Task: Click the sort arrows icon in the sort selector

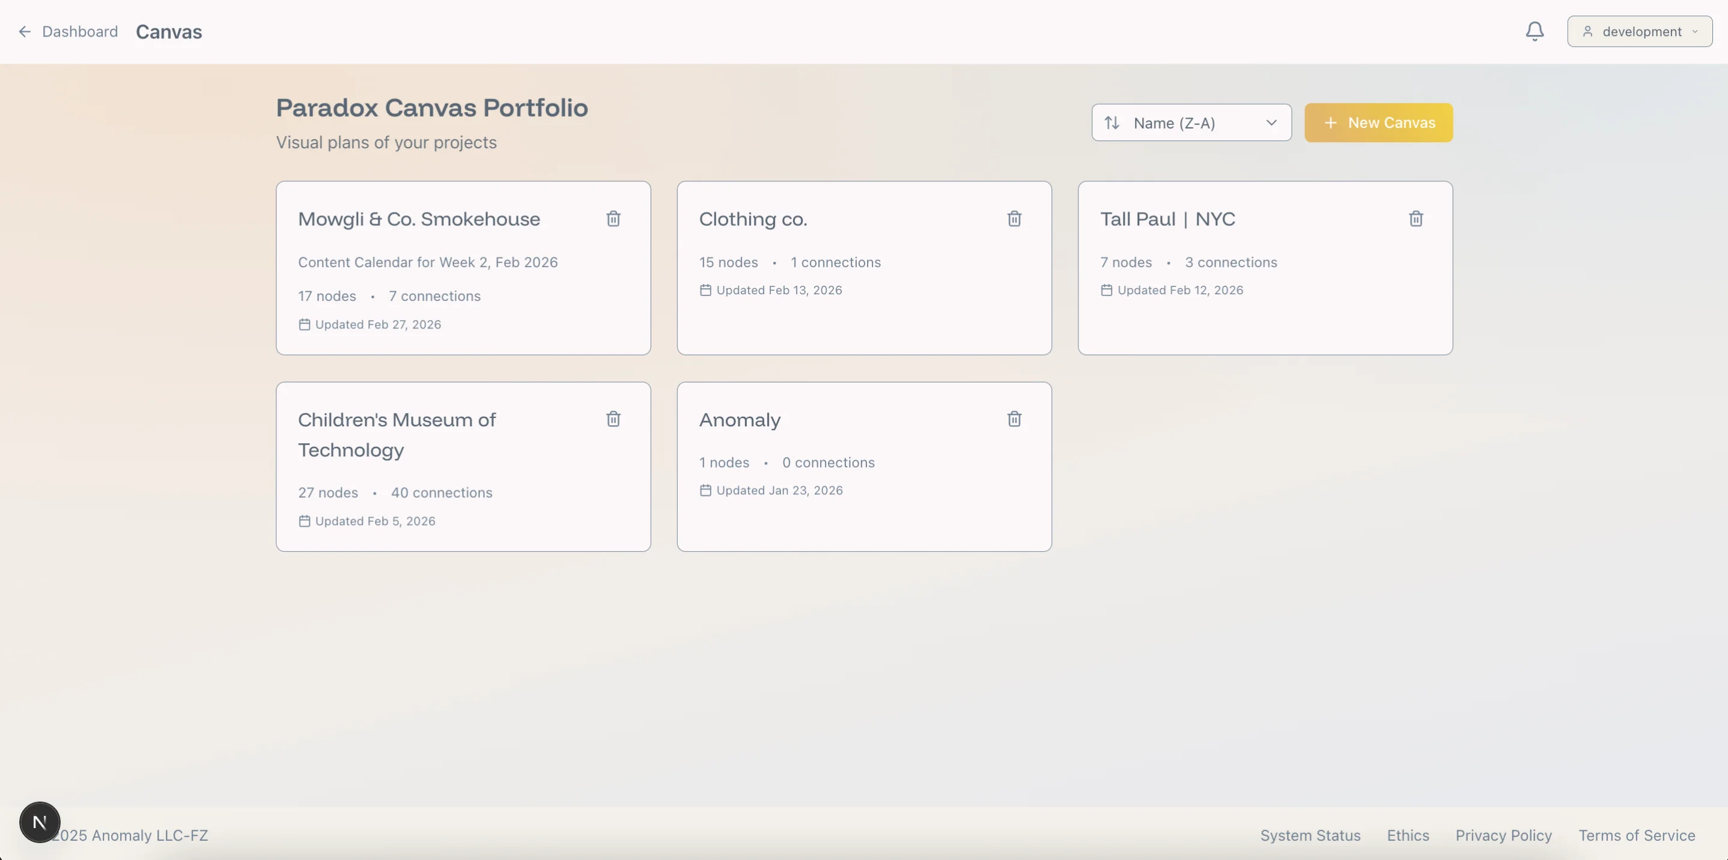Action: tap(1112, 123)
